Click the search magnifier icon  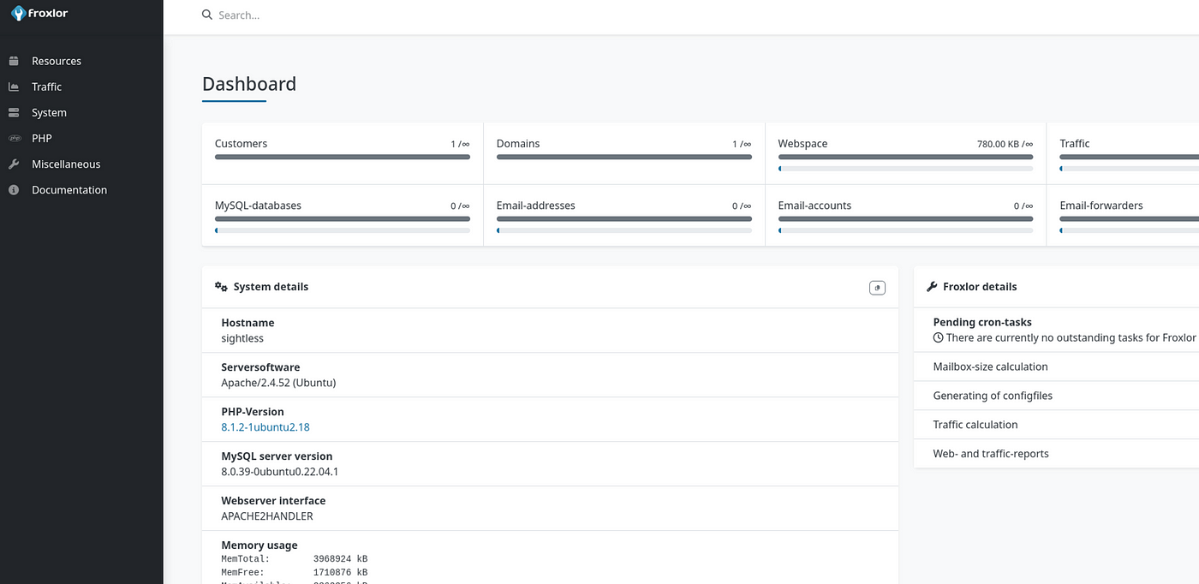(207, 15)
